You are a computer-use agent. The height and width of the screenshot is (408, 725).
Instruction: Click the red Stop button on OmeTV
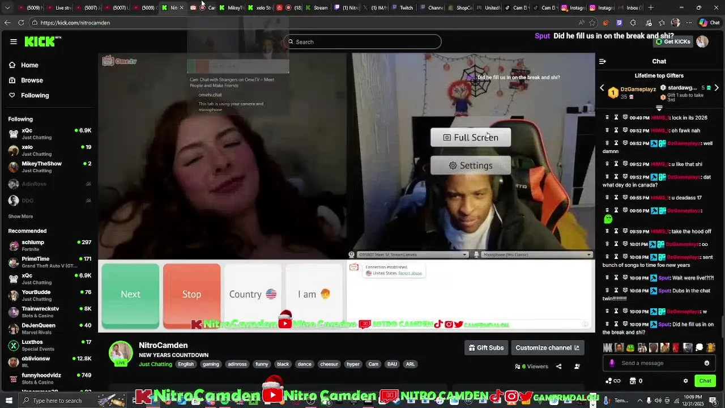coord(191,295)
